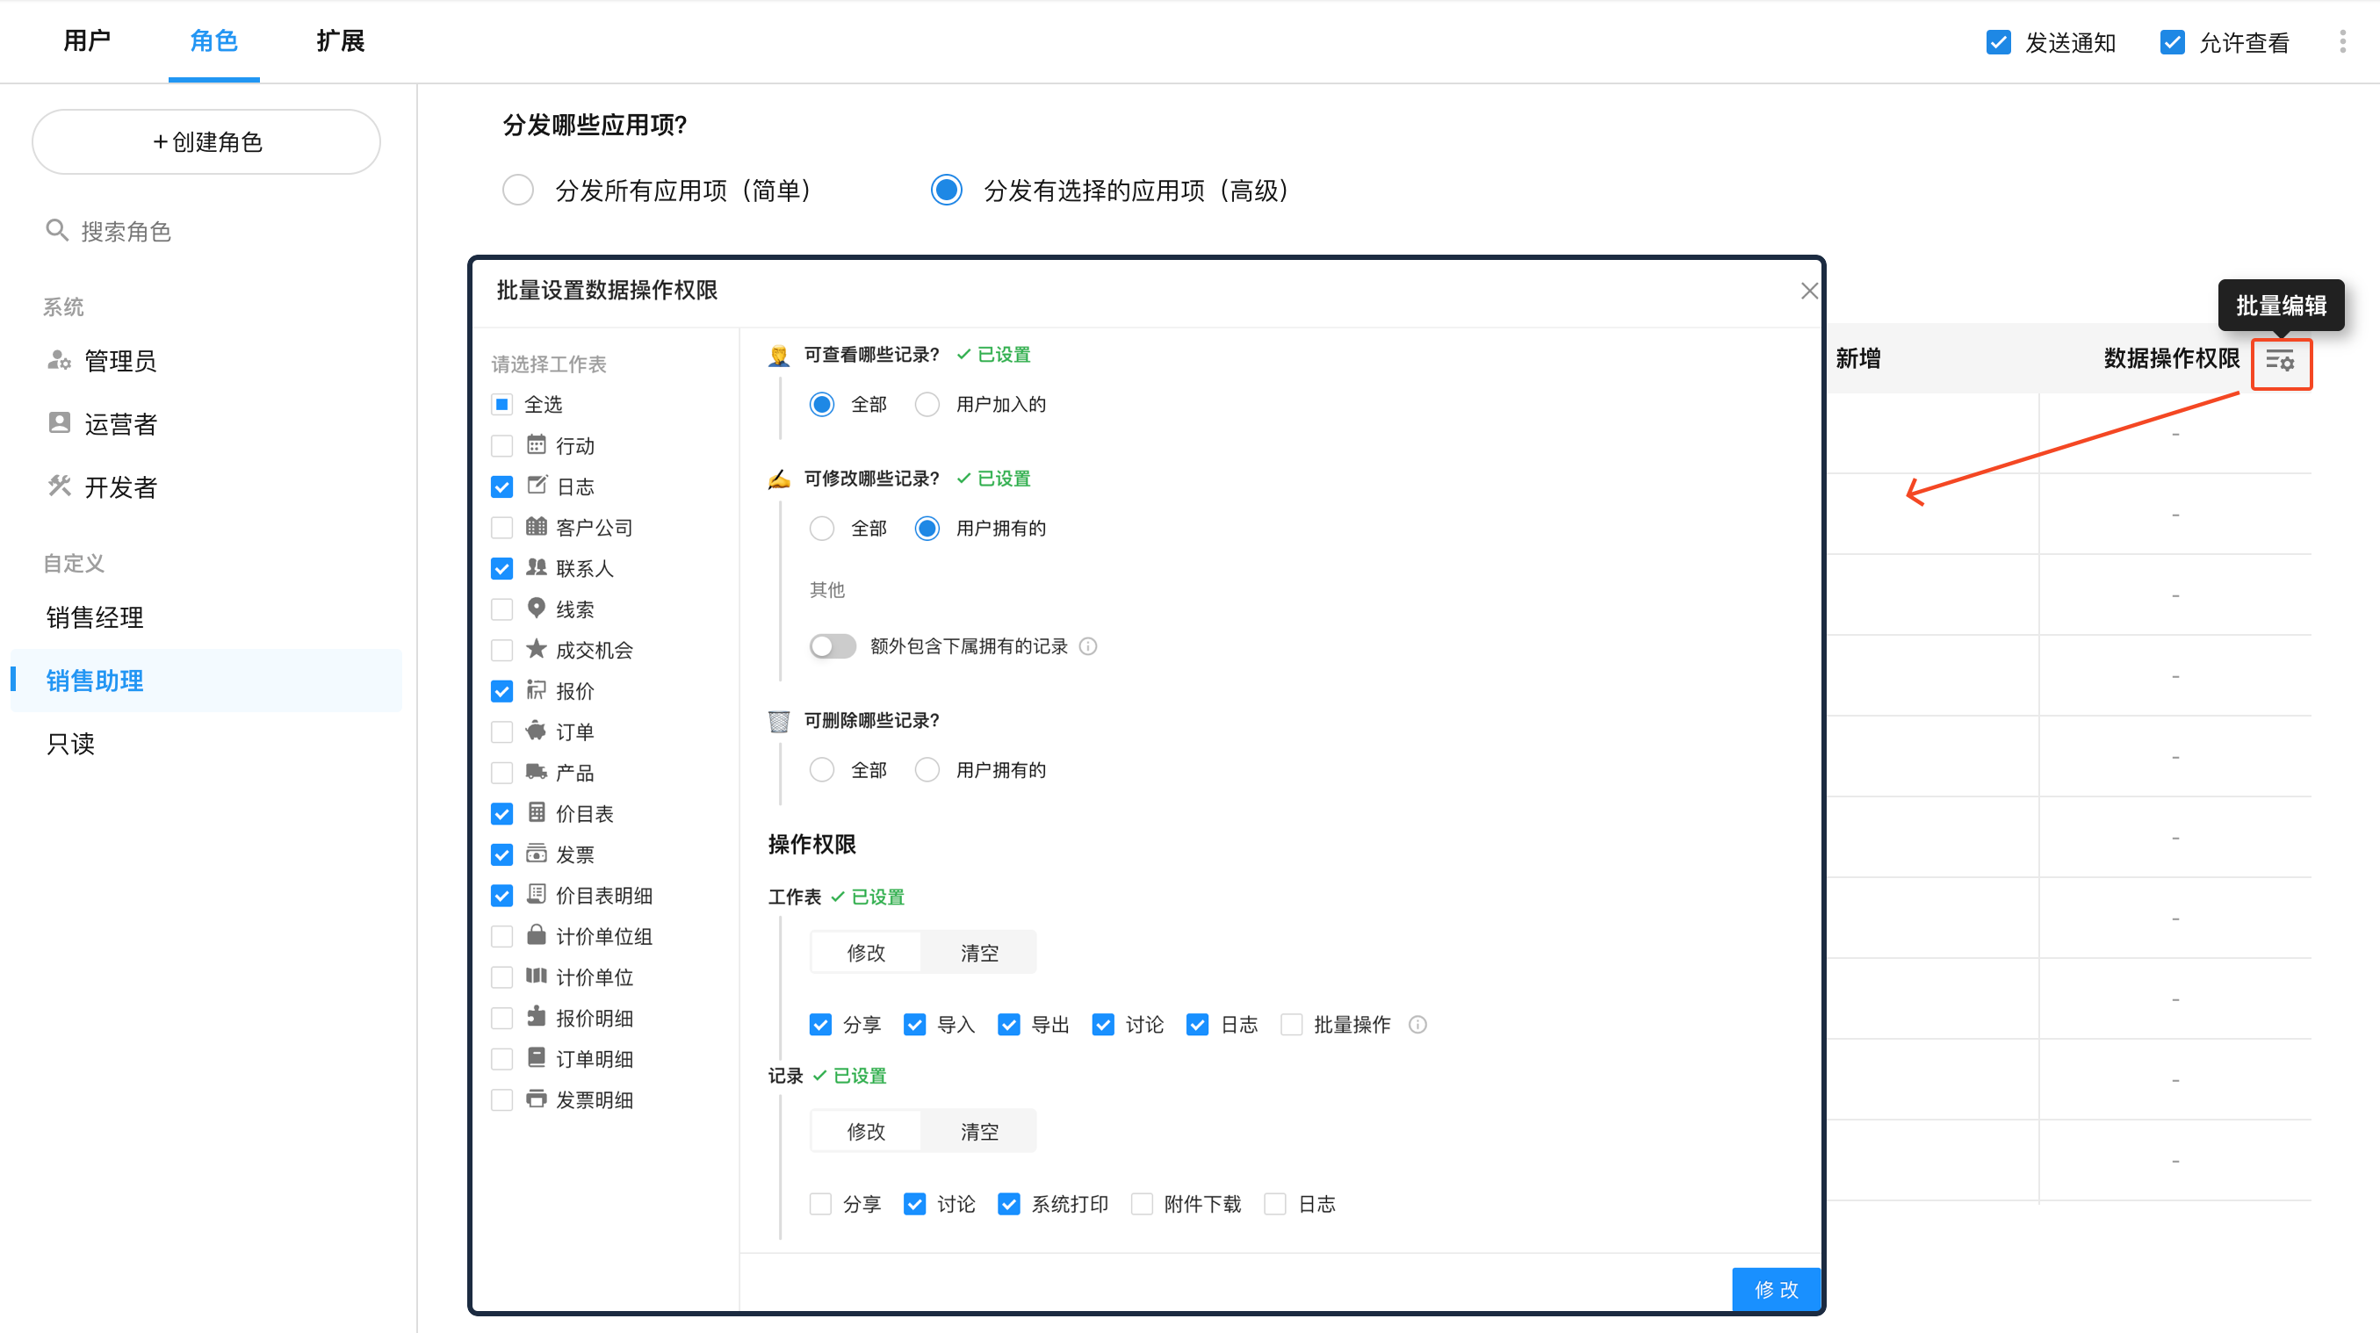Click the 价目表 calculator icon
This screenshot has width=2380, height=1333.
[536, 812]
